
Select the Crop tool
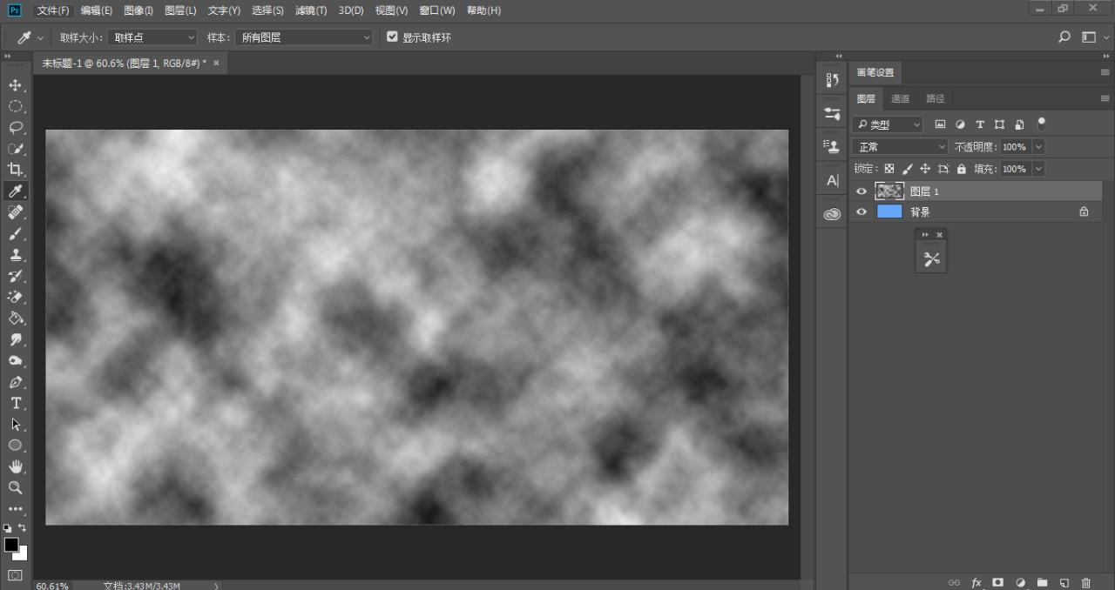tap(16, 170)
